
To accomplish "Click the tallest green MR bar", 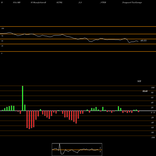I will click(x=22, y=98).
